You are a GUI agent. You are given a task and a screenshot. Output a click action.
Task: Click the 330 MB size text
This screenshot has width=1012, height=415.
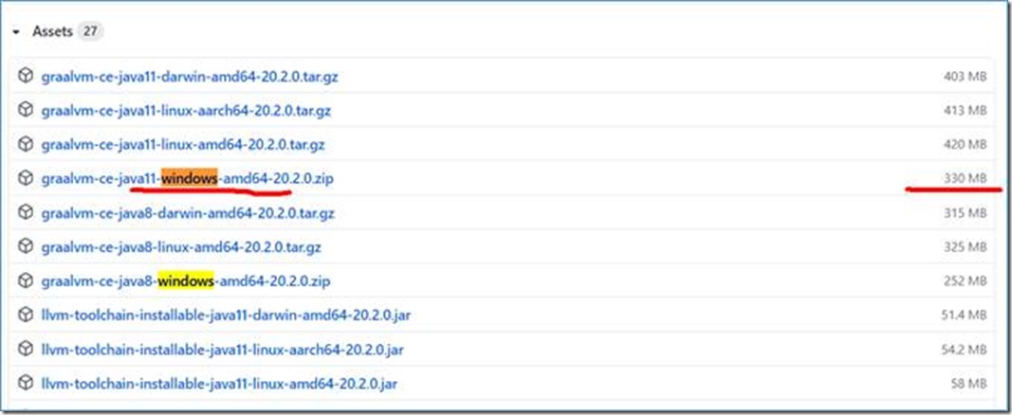click(965, 179)
